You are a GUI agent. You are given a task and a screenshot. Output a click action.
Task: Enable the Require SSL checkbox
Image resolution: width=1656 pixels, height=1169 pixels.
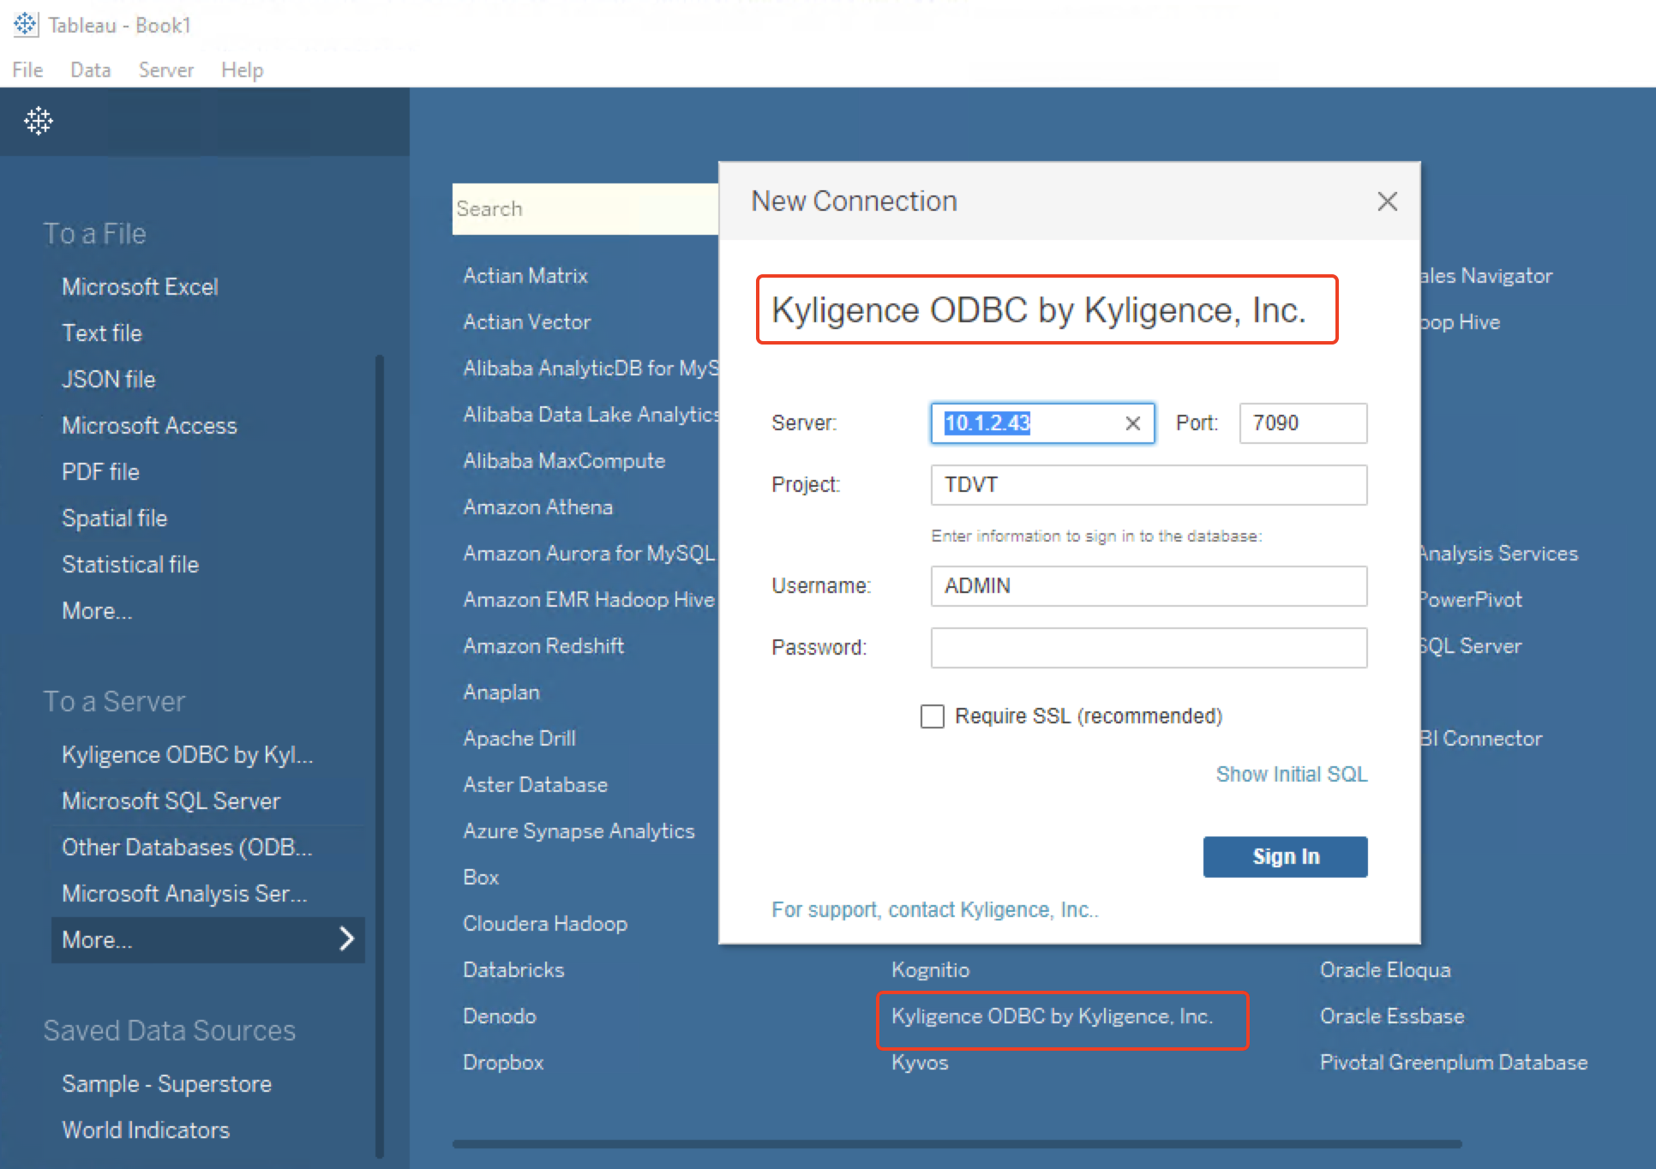coord(932,716)
